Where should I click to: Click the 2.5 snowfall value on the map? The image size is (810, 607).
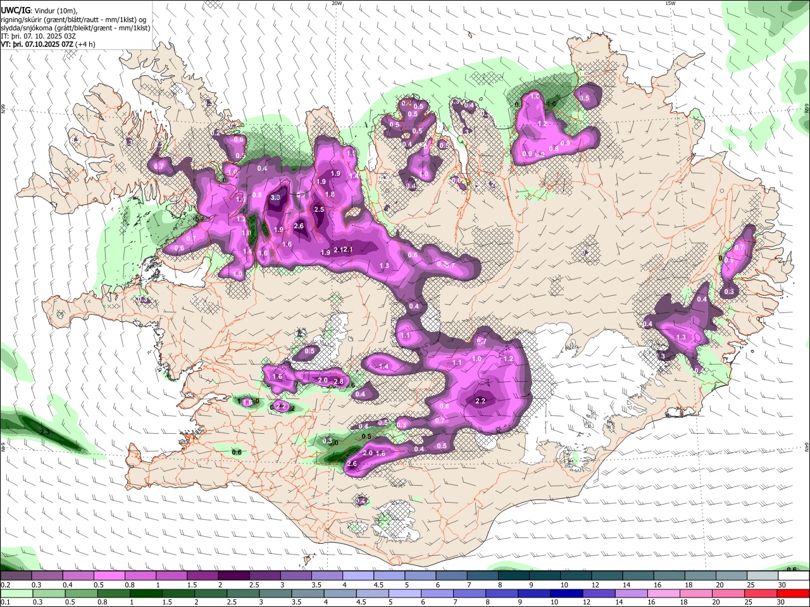[x=319, y=209]
